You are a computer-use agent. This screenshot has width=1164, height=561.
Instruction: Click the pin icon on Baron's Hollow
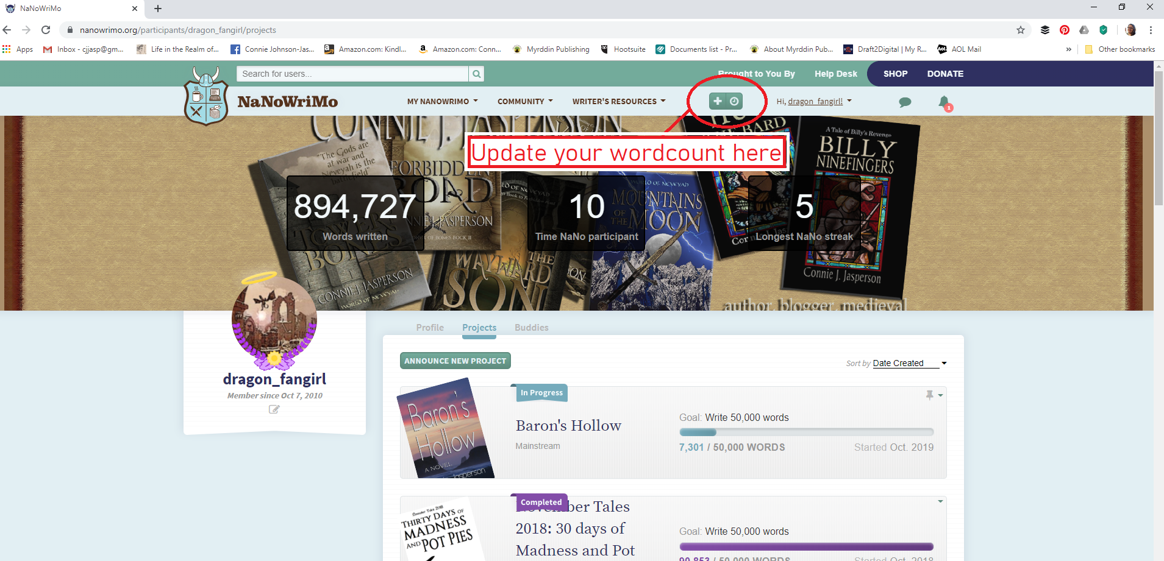click(929, 395)
